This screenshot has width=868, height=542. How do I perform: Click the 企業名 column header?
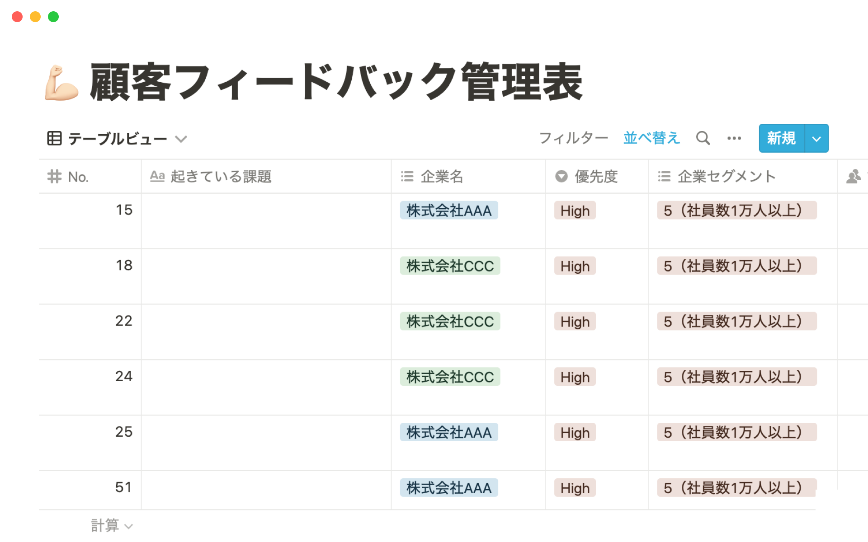[441, 177]
